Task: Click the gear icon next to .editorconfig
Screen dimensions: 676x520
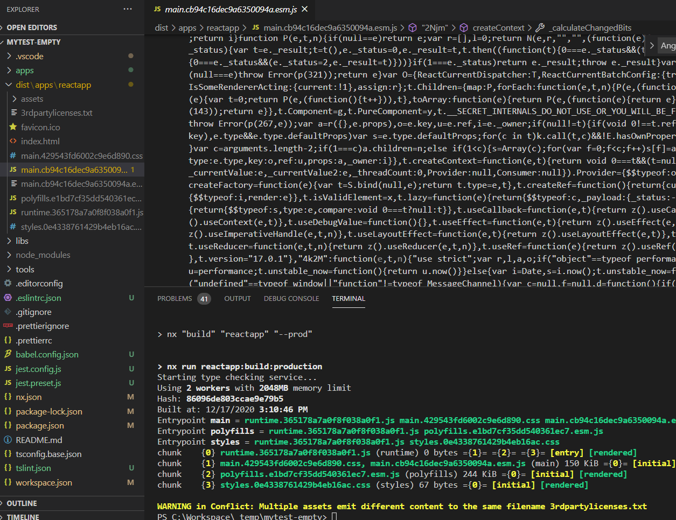Action: click(x=8, y=284)
